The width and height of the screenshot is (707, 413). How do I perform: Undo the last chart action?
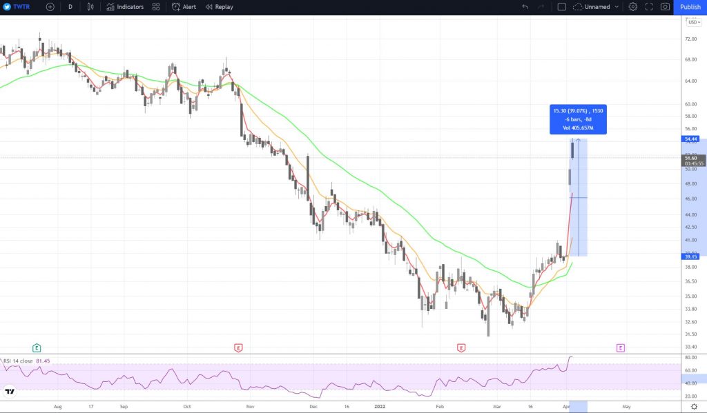point(525,7)
